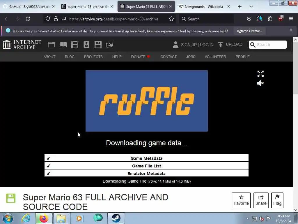Open Internet Archive home logo

point(22,45)
